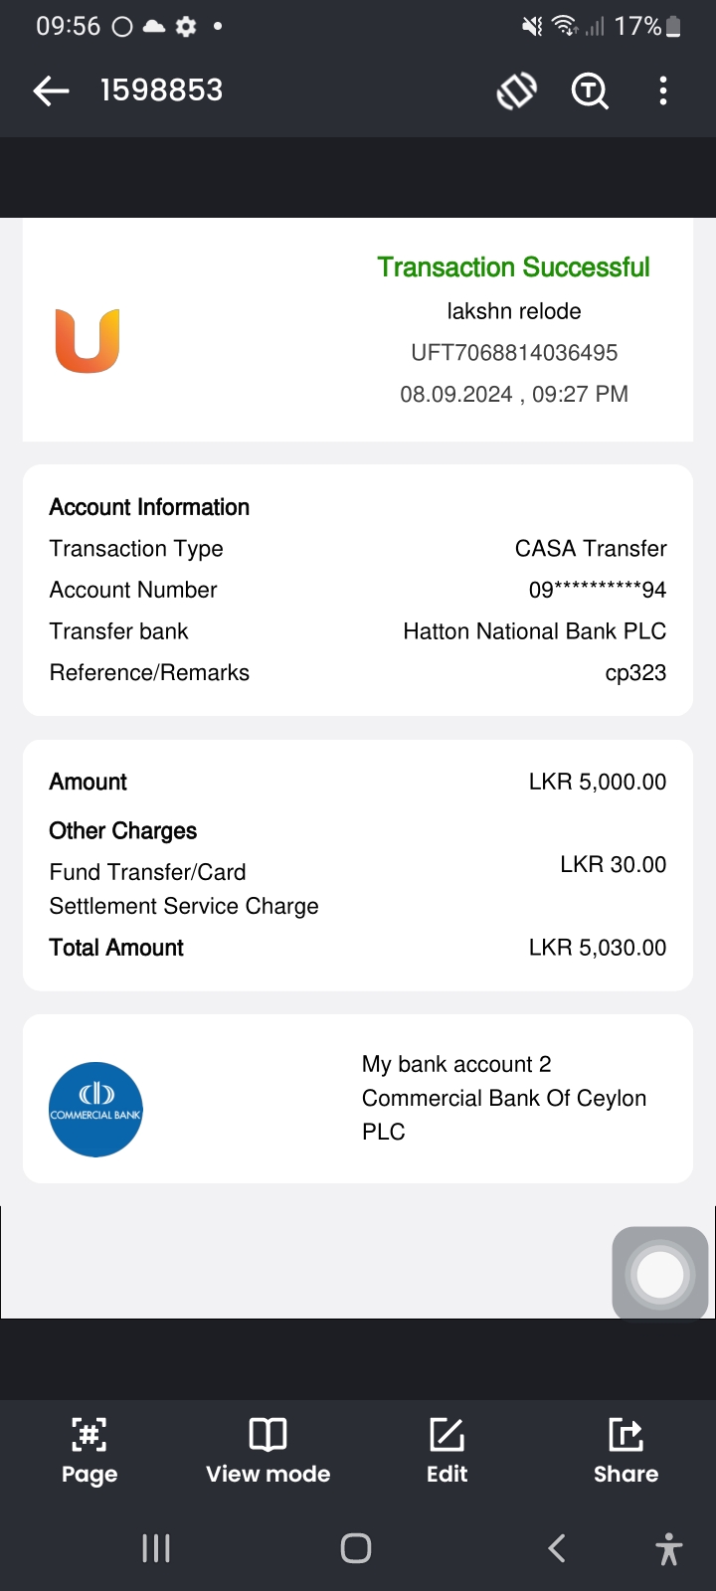Tap the Commercial Bank logo

95,1109
